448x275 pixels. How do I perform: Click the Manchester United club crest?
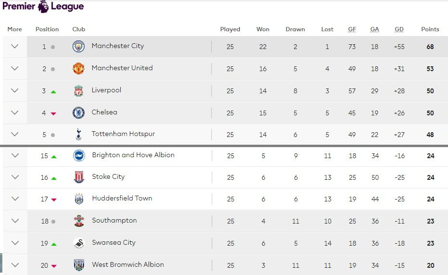click(x=78, y=69)
